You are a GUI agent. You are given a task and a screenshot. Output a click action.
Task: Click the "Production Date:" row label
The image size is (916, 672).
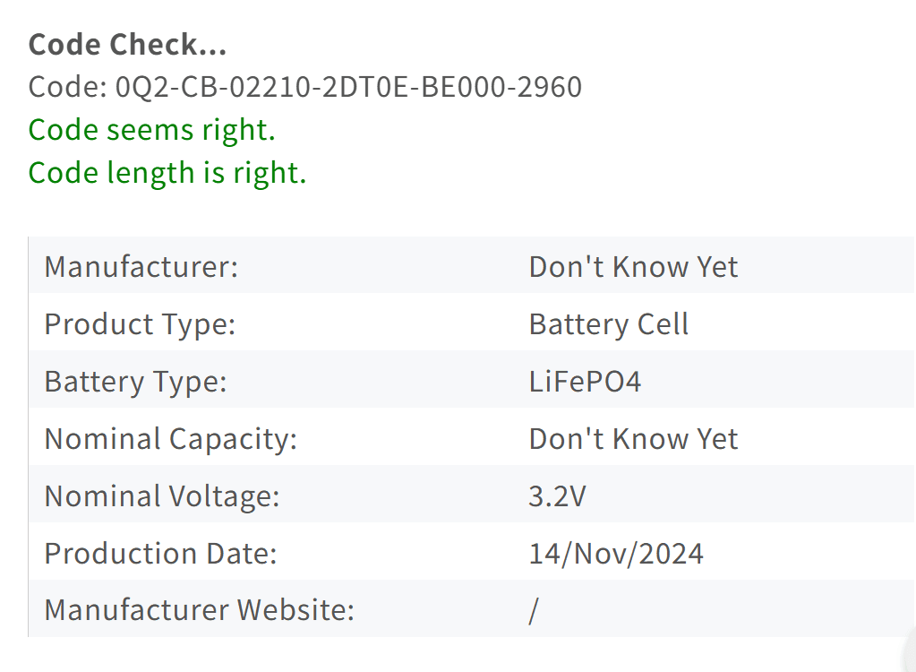pyautogui.click(x=160, y=554)
